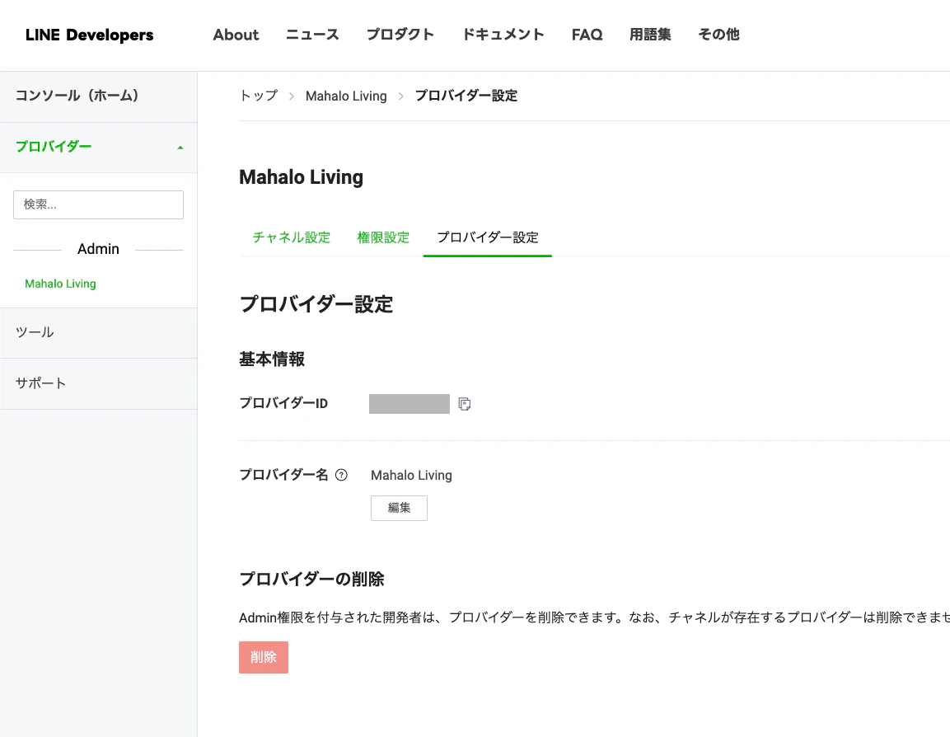Image resolution: width=950 pixels, height=737 pixels.
Task: Open the FAQ menu item
Action: pos(587,35)
